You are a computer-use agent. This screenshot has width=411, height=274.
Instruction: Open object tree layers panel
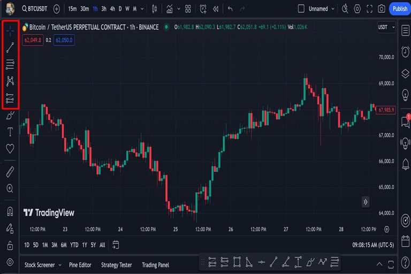405,73
